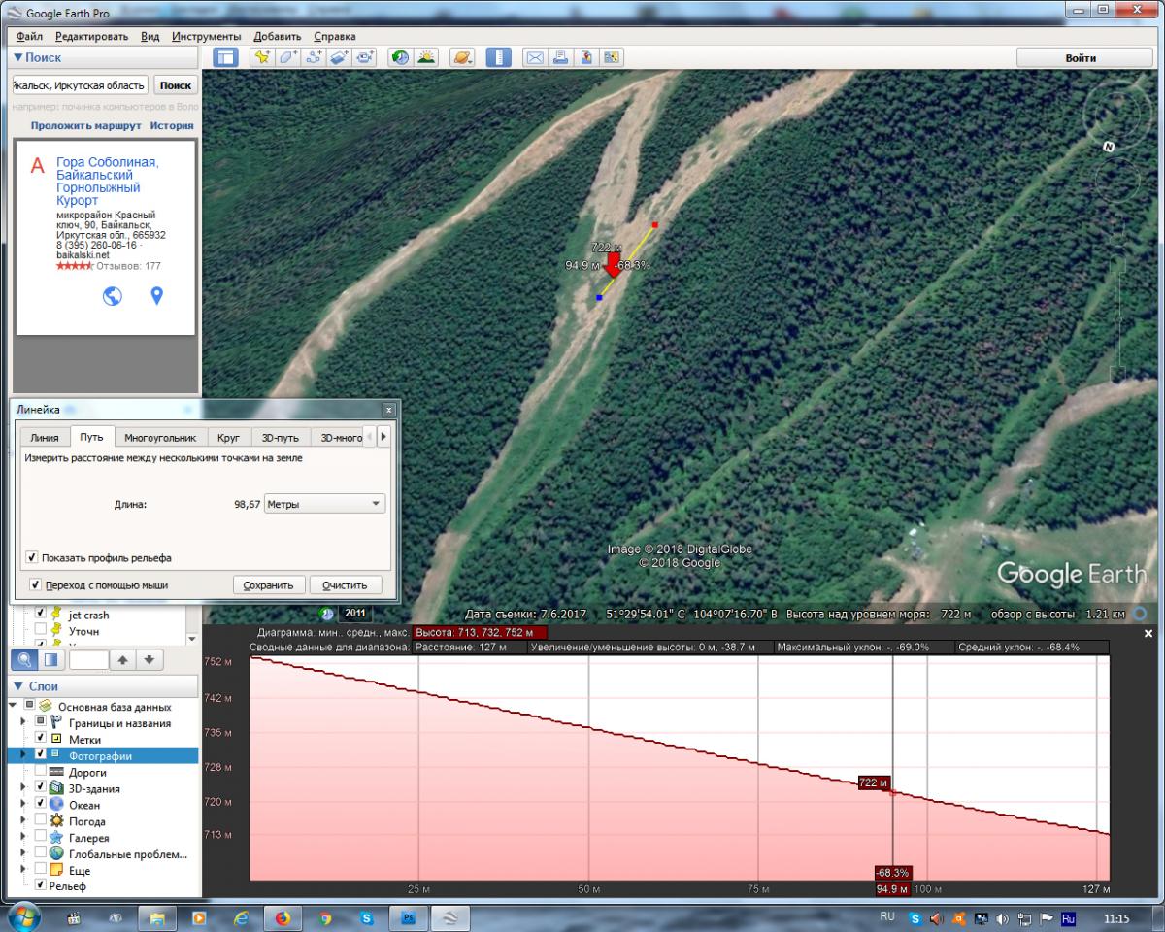Expand the Океан layer node
Screen dimensions: 1165x932
(23, 805)
